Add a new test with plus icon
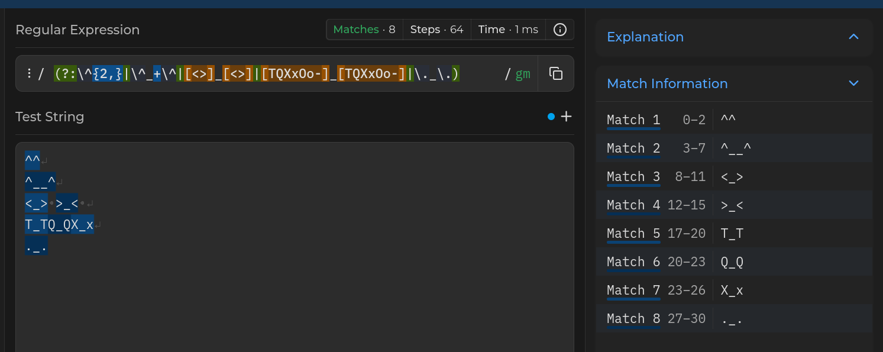 pyautogui.click(x=566, y=117)
